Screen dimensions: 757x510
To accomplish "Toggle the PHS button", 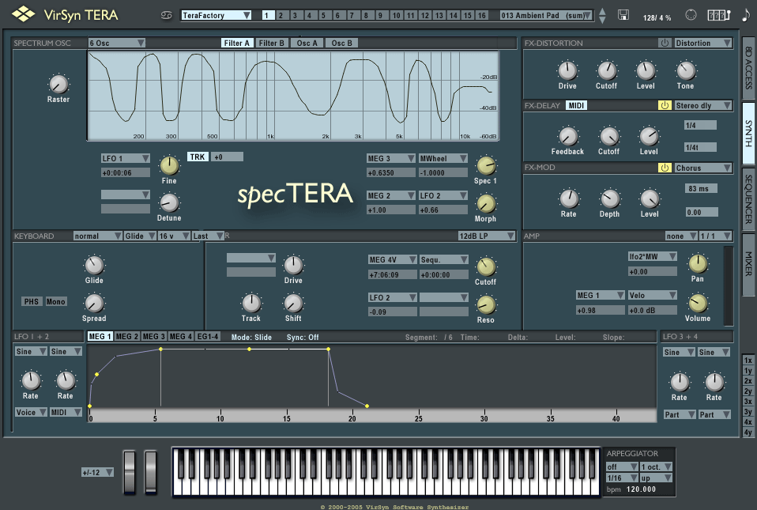I will pos(32,301).
